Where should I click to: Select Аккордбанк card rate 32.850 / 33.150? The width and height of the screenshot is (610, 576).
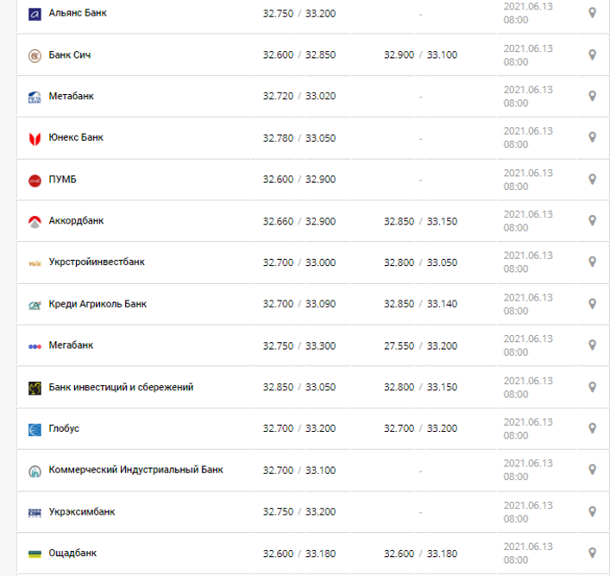[420, 221]
